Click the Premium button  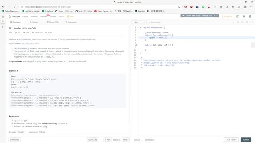click(228, 17)
